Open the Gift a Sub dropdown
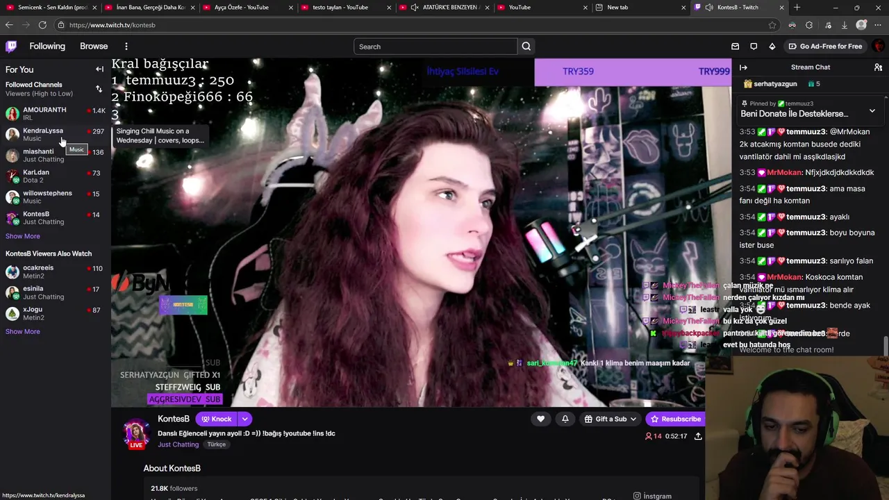The image size is (889, 500). [x=610, y=419]
